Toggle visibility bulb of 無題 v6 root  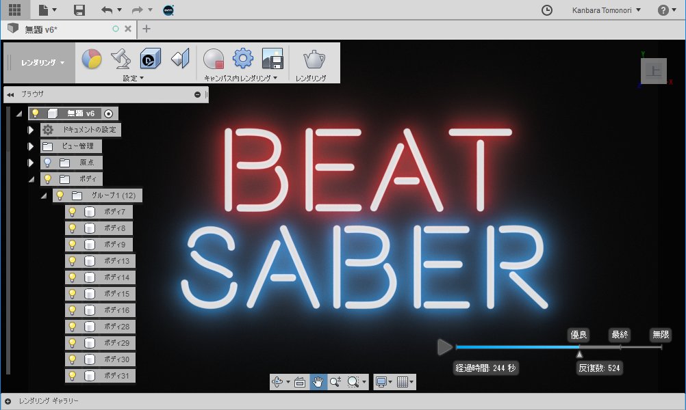[x=36, y=113]
